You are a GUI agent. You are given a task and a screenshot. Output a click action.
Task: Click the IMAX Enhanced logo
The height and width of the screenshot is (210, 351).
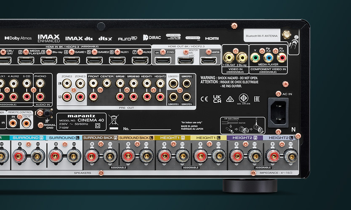pyautogui.click(x=48, y=38)
